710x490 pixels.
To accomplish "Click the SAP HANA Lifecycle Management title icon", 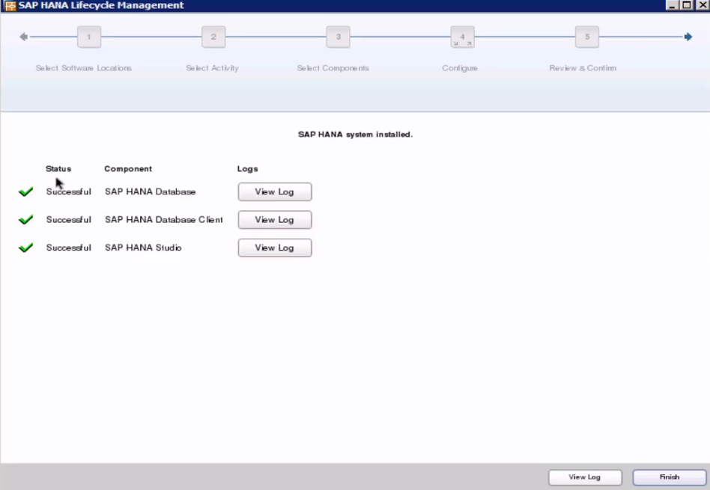I will pos(9,5).
